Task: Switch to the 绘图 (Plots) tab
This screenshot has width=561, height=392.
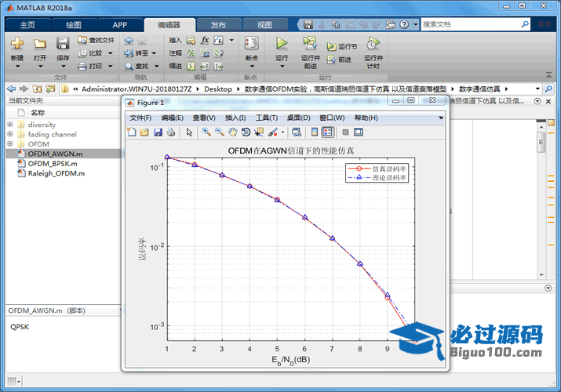Action: point(74,24)
